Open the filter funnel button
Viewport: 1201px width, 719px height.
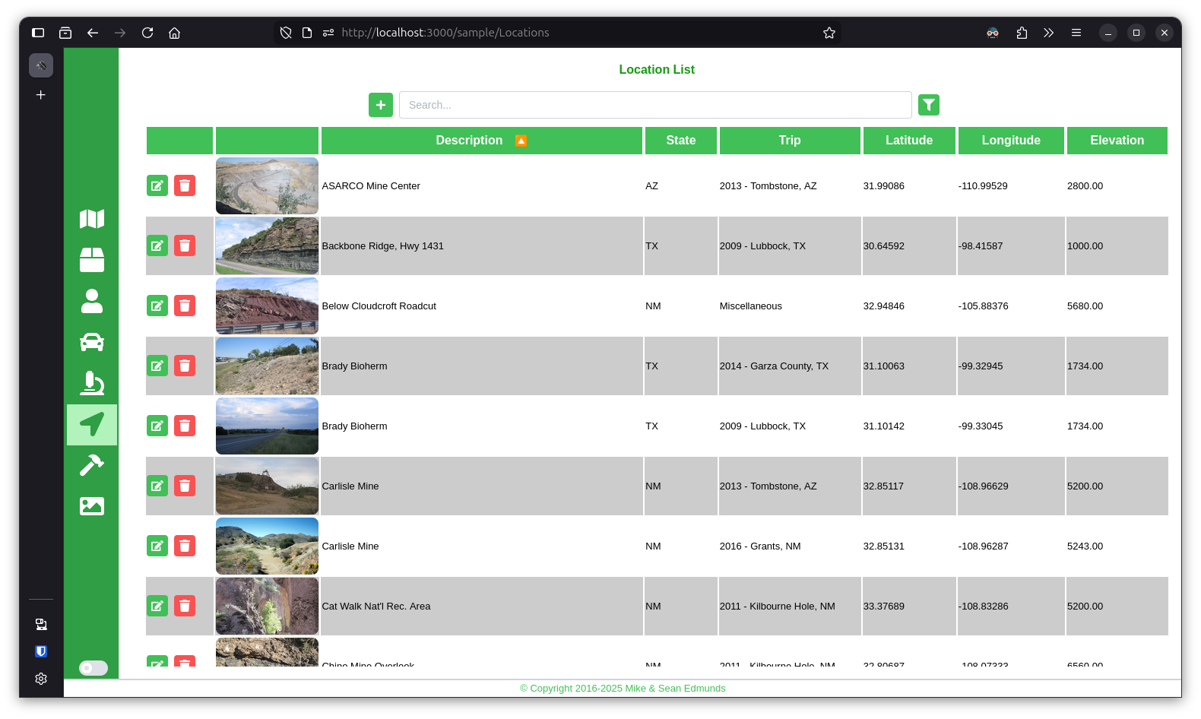tap(928, 105)
